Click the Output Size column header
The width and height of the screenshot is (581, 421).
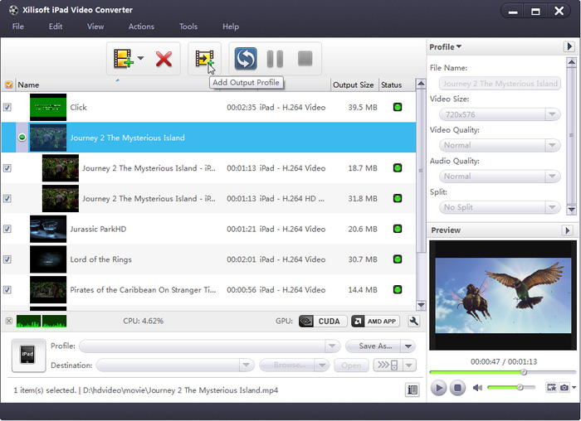click(353, 85)
